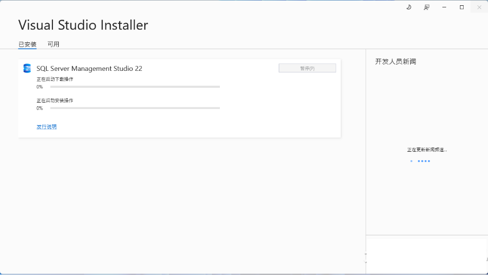Click the install progress bar
Image resolution: width=488 pixels, height=275 pixels.
(135, 108)
